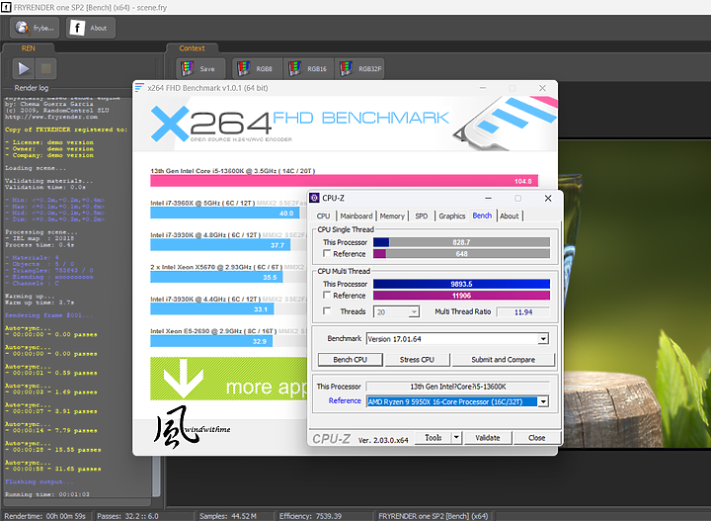Click the i7-3930K 4.8GHz 37.7 result bar
The height and width of the screenshot is (521, 711).
220,245
